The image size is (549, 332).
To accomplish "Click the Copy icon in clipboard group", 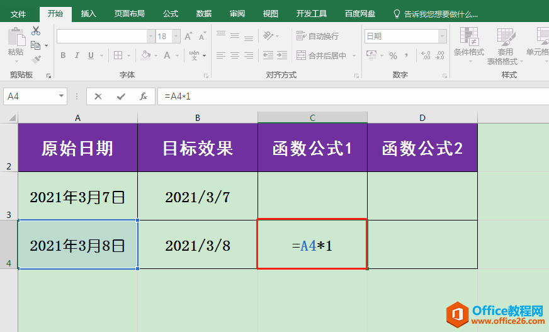I will tap(35, 45).
